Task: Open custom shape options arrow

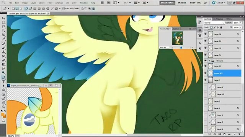Action: [60, 9]
